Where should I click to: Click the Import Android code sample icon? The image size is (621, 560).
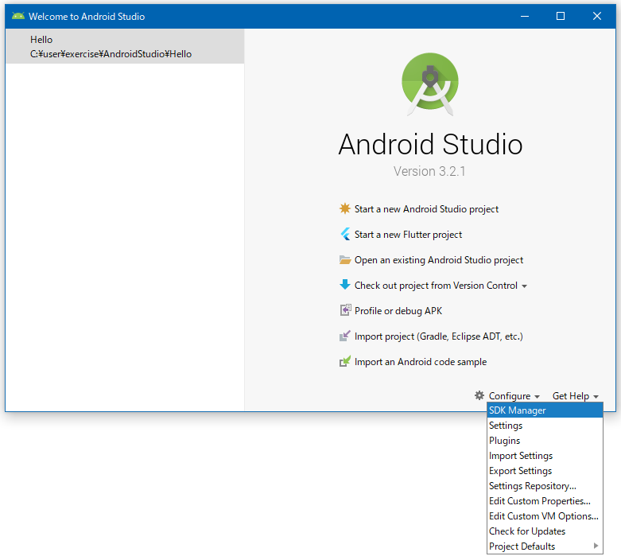pos(344,361)
